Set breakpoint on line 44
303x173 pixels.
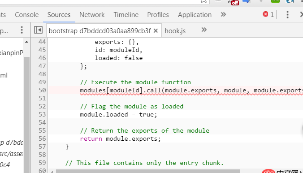point(42,42)
